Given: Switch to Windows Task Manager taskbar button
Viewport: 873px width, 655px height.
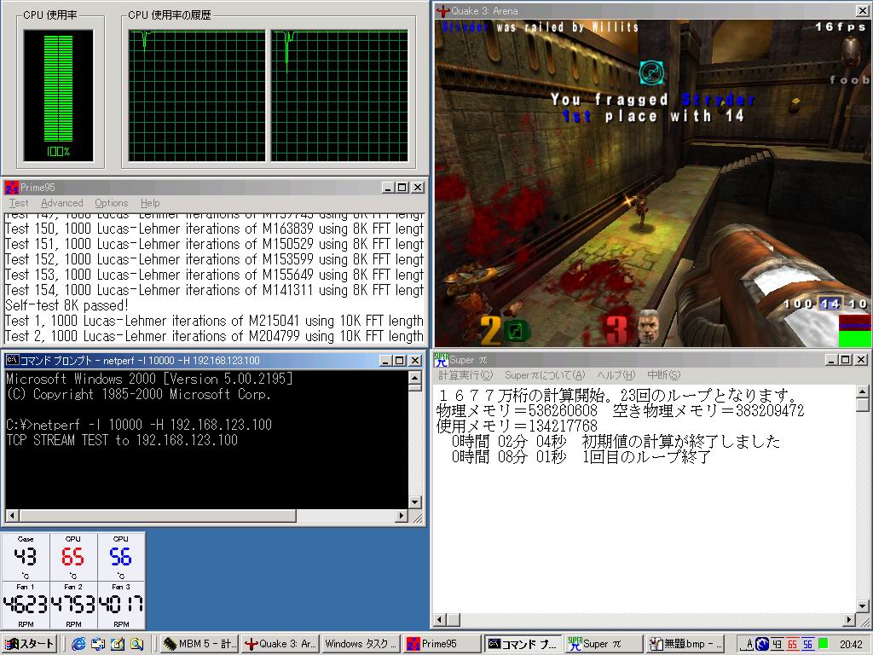Looking at the screenshot, I should click(361, 644).
